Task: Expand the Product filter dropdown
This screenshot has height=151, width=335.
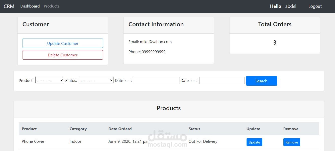Action: coord(50,80)
